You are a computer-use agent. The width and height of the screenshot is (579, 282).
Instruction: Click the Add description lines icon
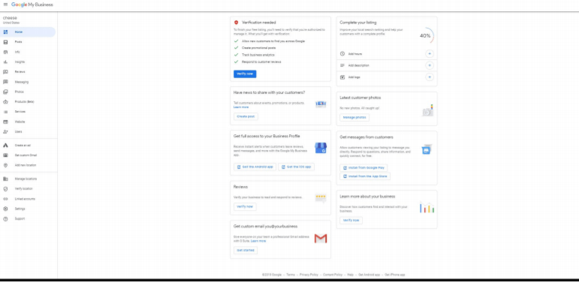(342, 65)
